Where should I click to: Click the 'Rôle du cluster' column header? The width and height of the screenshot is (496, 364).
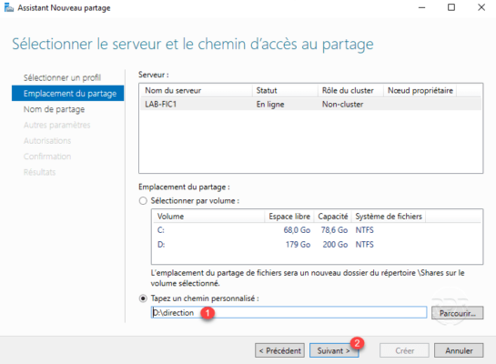[x=350, y=90]
